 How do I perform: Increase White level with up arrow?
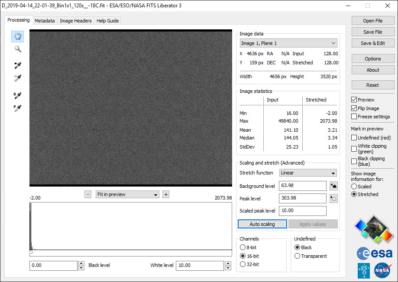coord(228,263)
